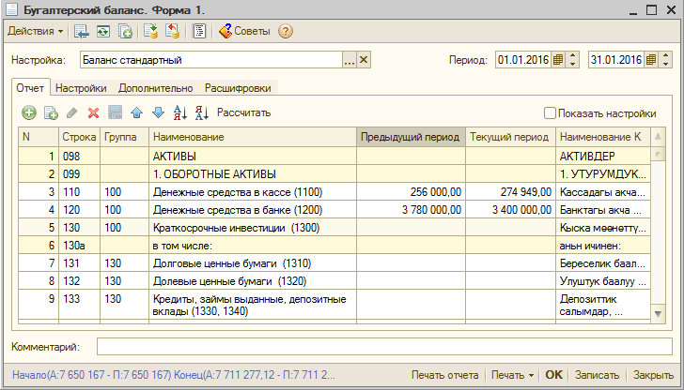Viewport: 684px width, 390px height.
Task: Open the Расшифровки tab
Action: coord(239,88)
